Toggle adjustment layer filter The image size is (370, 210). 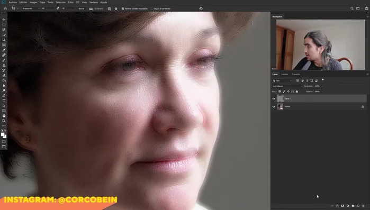coord(302,80)
